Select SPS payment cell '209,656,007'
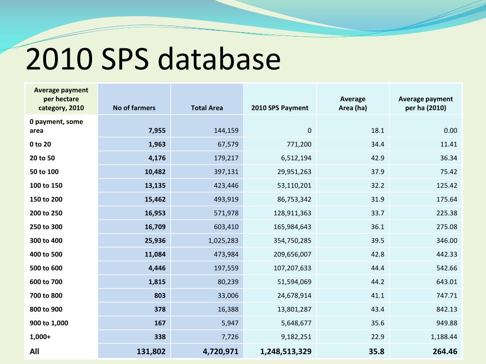486x364 pixels. pos(292,255)
